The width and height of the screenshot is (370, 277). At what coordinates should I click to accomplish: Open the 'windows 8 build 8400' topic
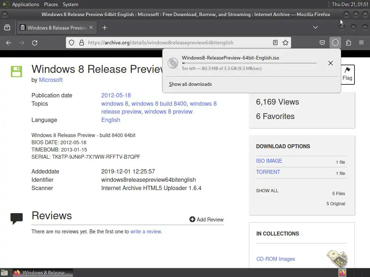tap(159, 104)
